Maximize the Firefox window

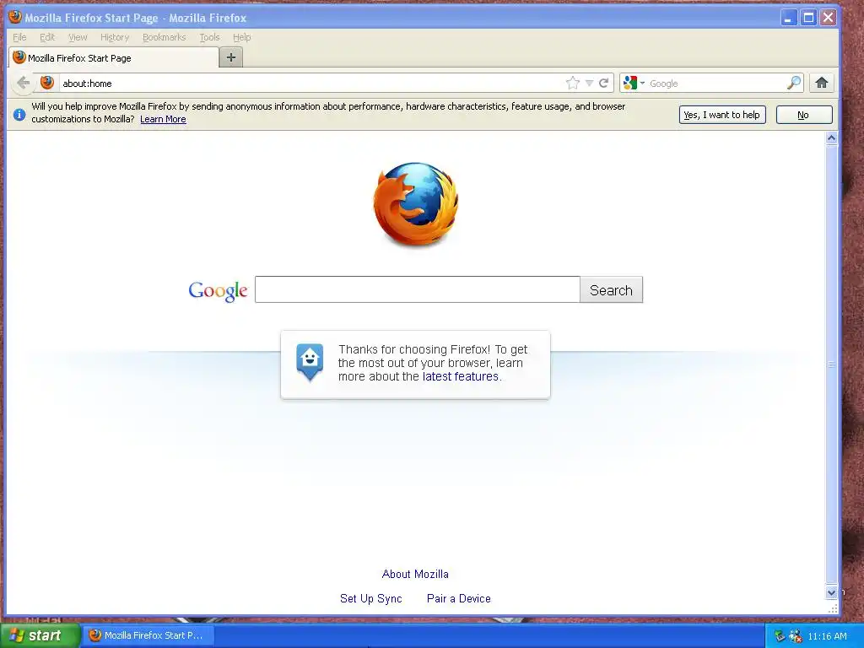point(808,18)
